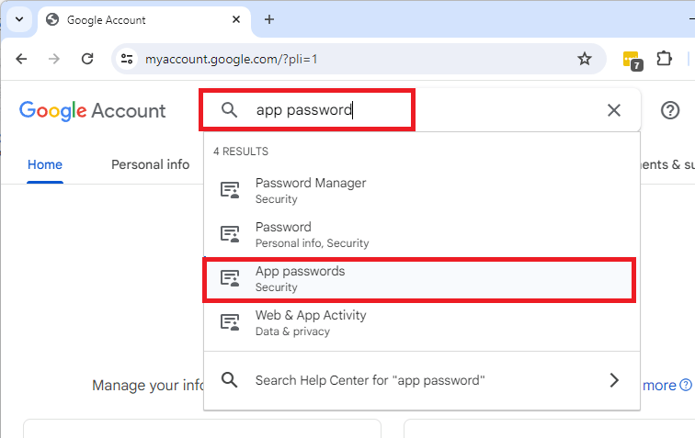Open the Extensions puzzle piece menu
This screenshot has height=438, width=695.
coord(664,59)
